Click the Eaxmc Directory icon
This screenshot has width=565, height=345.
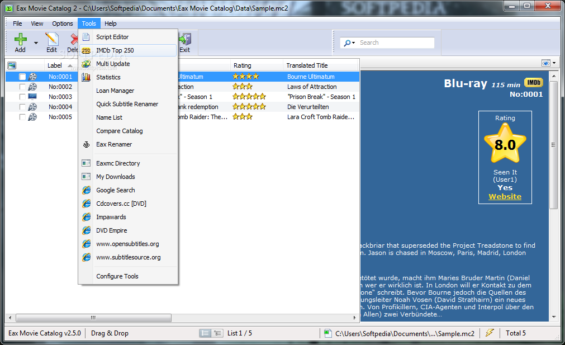[x=86, y=163]
